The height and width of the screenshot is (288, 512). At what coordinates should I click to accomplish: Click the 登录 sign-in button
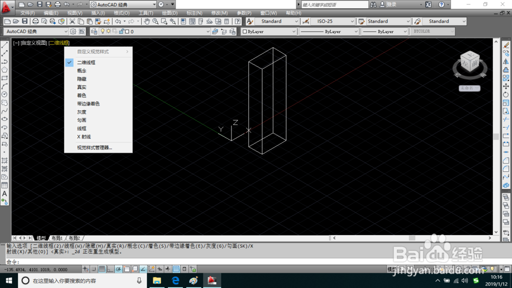392,5
